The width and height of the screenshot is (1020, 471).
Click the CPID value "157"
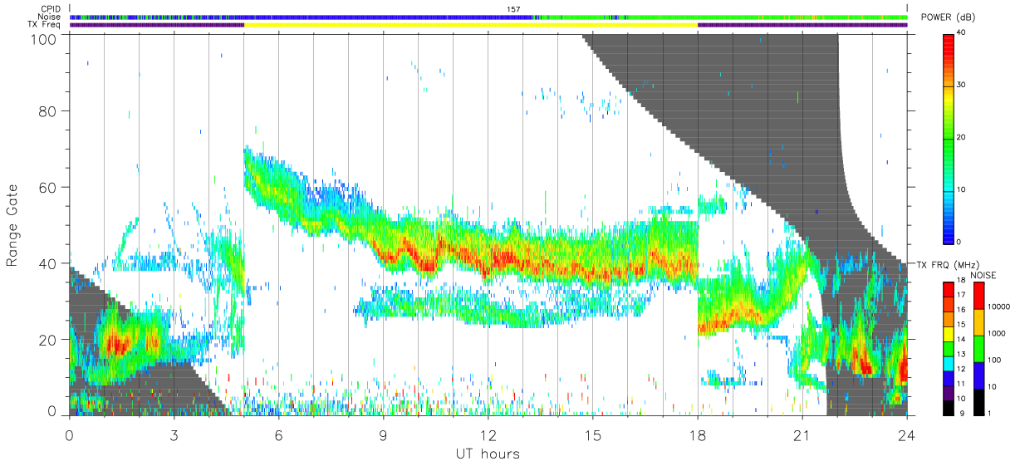(x=513, y=8)
